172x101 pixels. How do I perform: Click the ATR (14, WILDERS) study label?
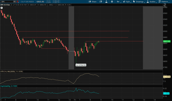point(8,71)
